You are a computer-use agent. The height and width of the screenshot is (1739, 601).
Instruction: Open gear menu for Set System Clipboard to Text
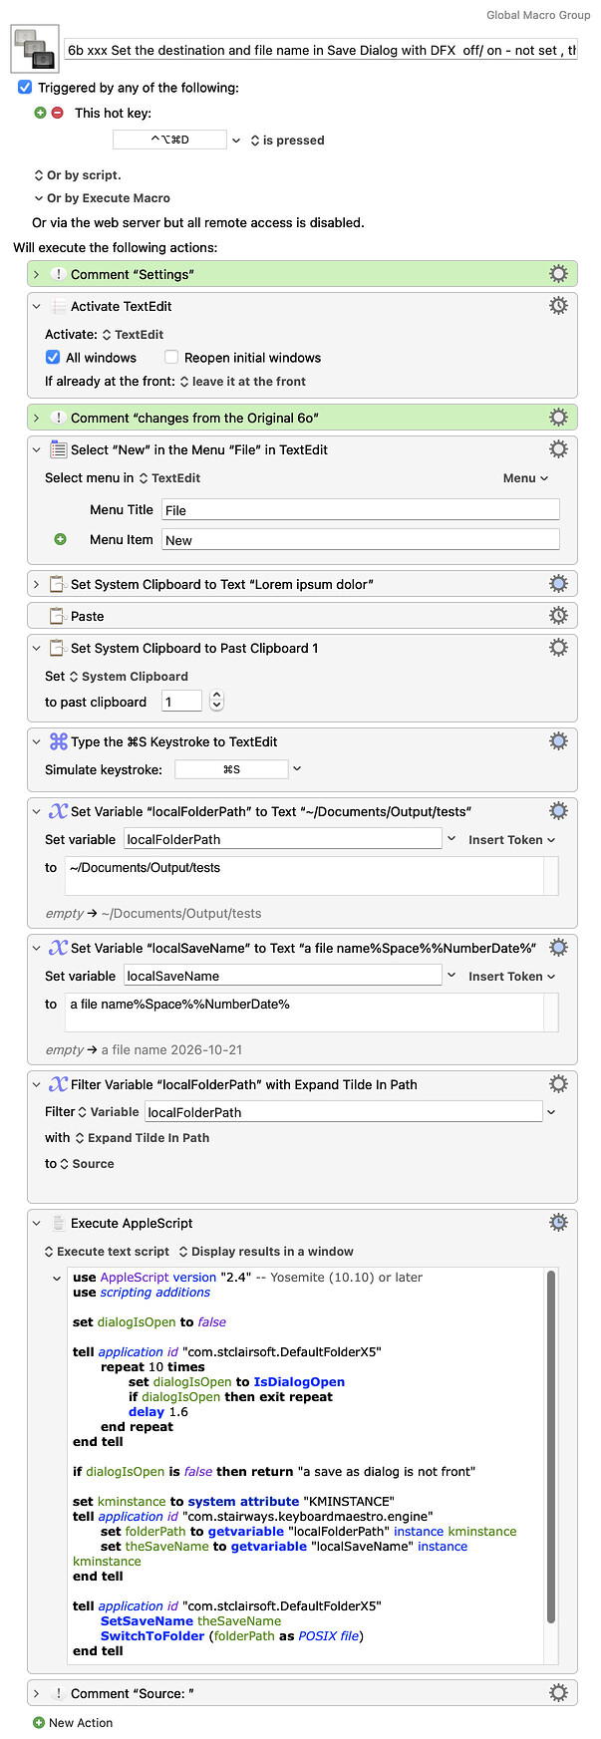558,584
